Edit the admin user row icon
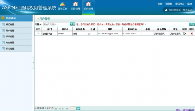Screen dimensions: 195x111 [185, 34]
